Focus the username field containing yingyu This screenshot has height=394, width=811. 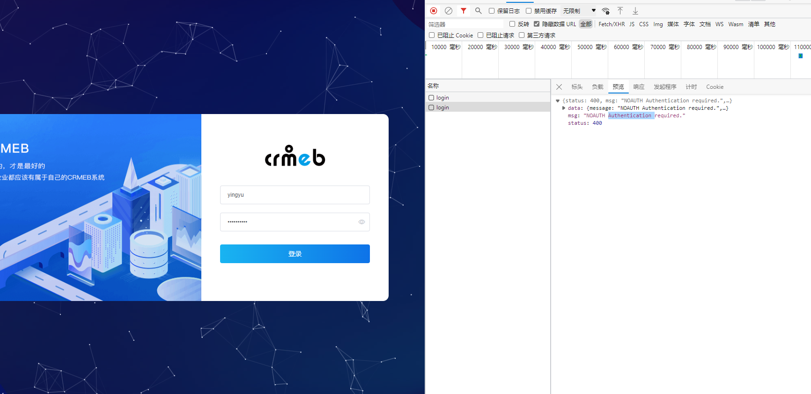[x=295, y=195]
